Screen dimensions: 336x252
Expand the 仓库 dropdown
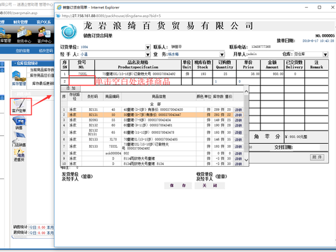325,54
